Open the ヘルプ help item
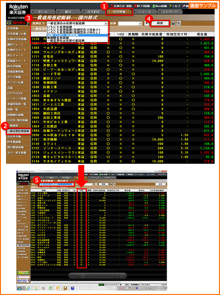 pos(175,6)
